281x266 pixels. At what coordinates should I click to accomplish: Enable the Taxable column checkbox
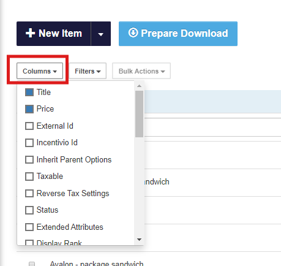(29, 177)
